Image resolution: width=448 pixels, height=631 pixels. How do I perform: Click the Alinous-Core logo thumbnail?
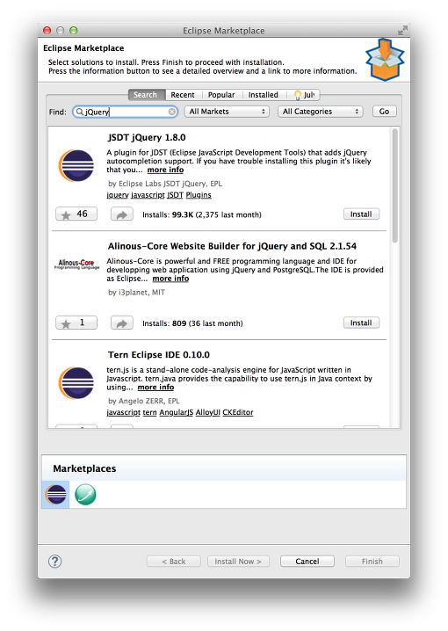76,264
